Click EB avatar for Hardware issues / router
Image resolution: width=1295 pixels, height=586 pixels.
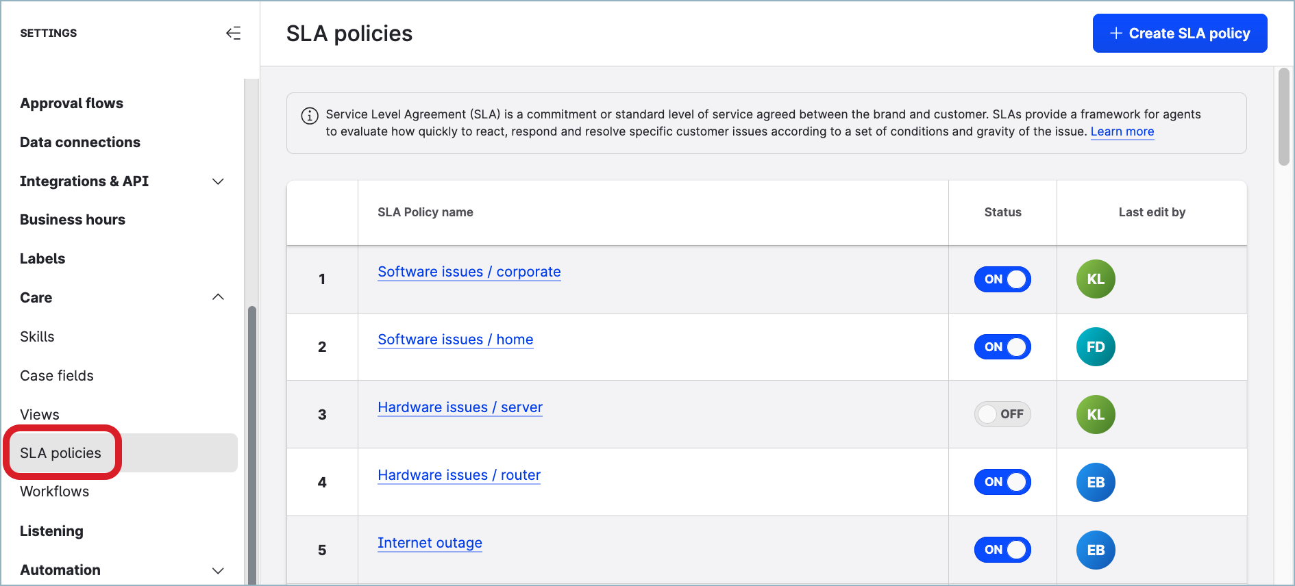(1095, 483)
